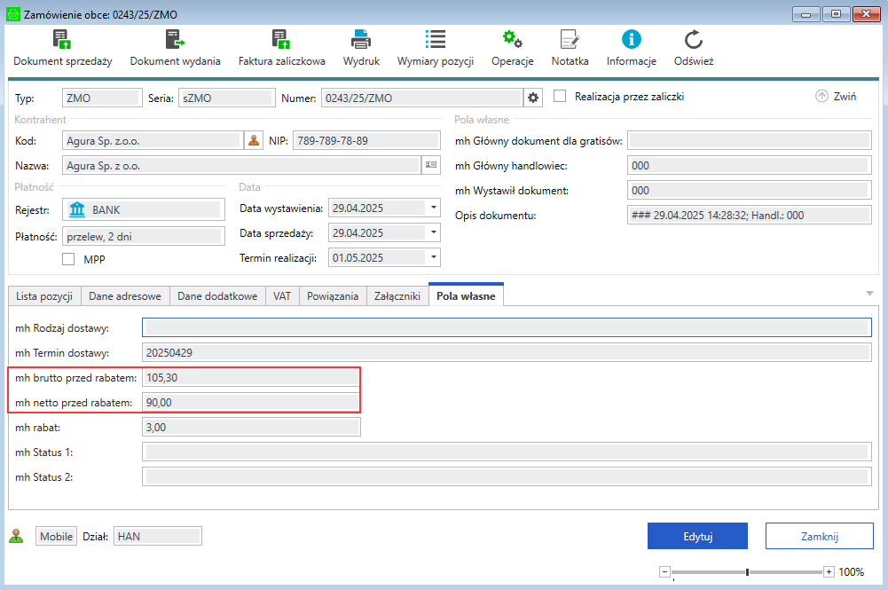Open the Dokument sprzedaży toolbar icon

click(x=62, y=39)
